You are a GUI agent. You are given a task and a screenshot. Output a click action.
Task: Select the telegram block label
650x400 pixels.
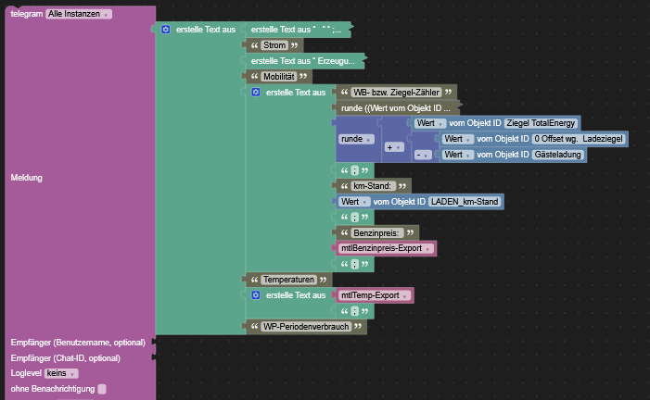(27, 14)
